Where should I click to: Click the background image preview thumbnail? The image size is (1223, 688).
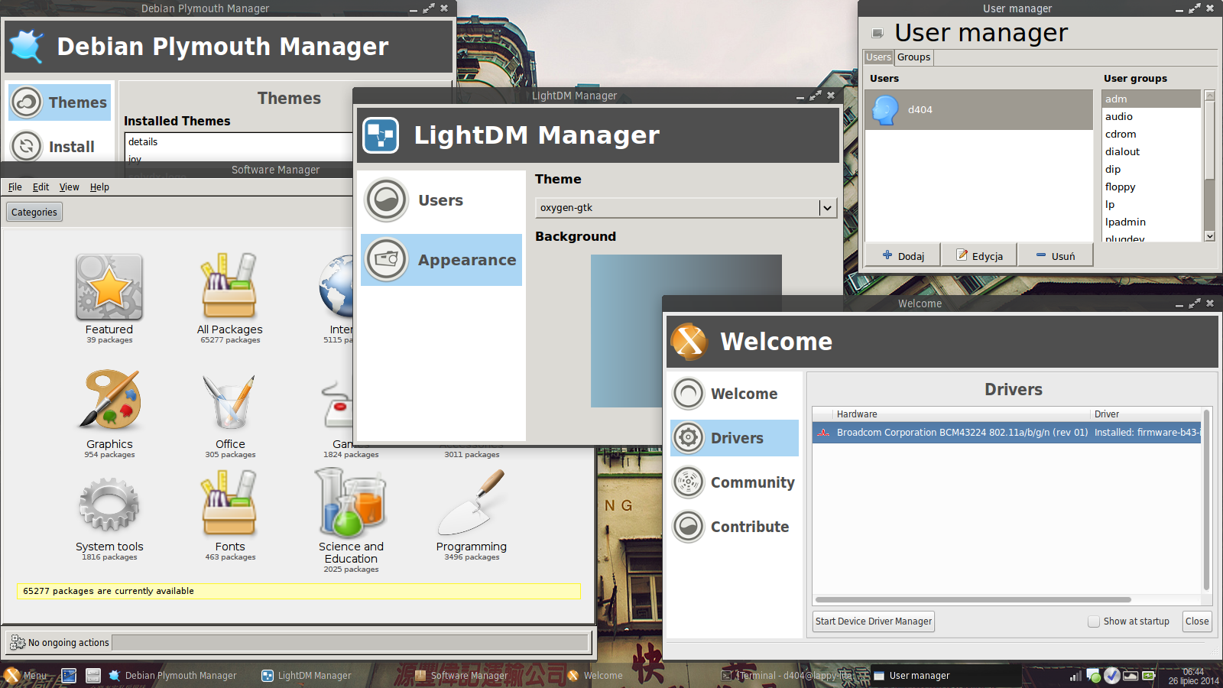686,331
